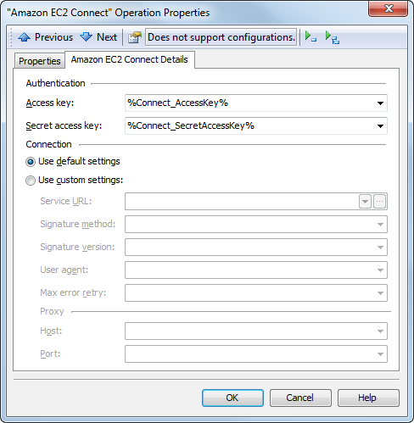Click the Help button

[x=368, y=398]
